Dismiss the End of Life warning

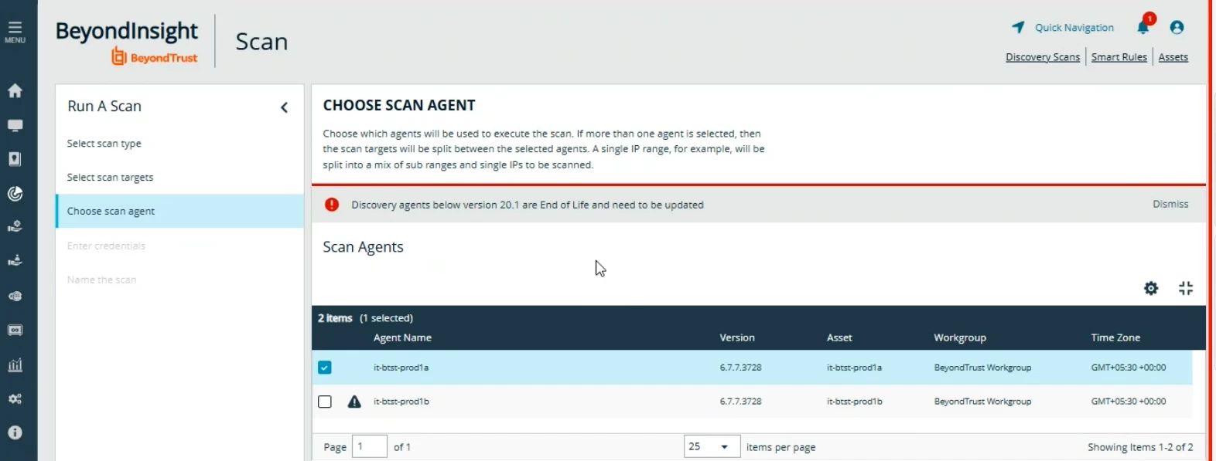pyautogui.click(x=1170, y=204)
